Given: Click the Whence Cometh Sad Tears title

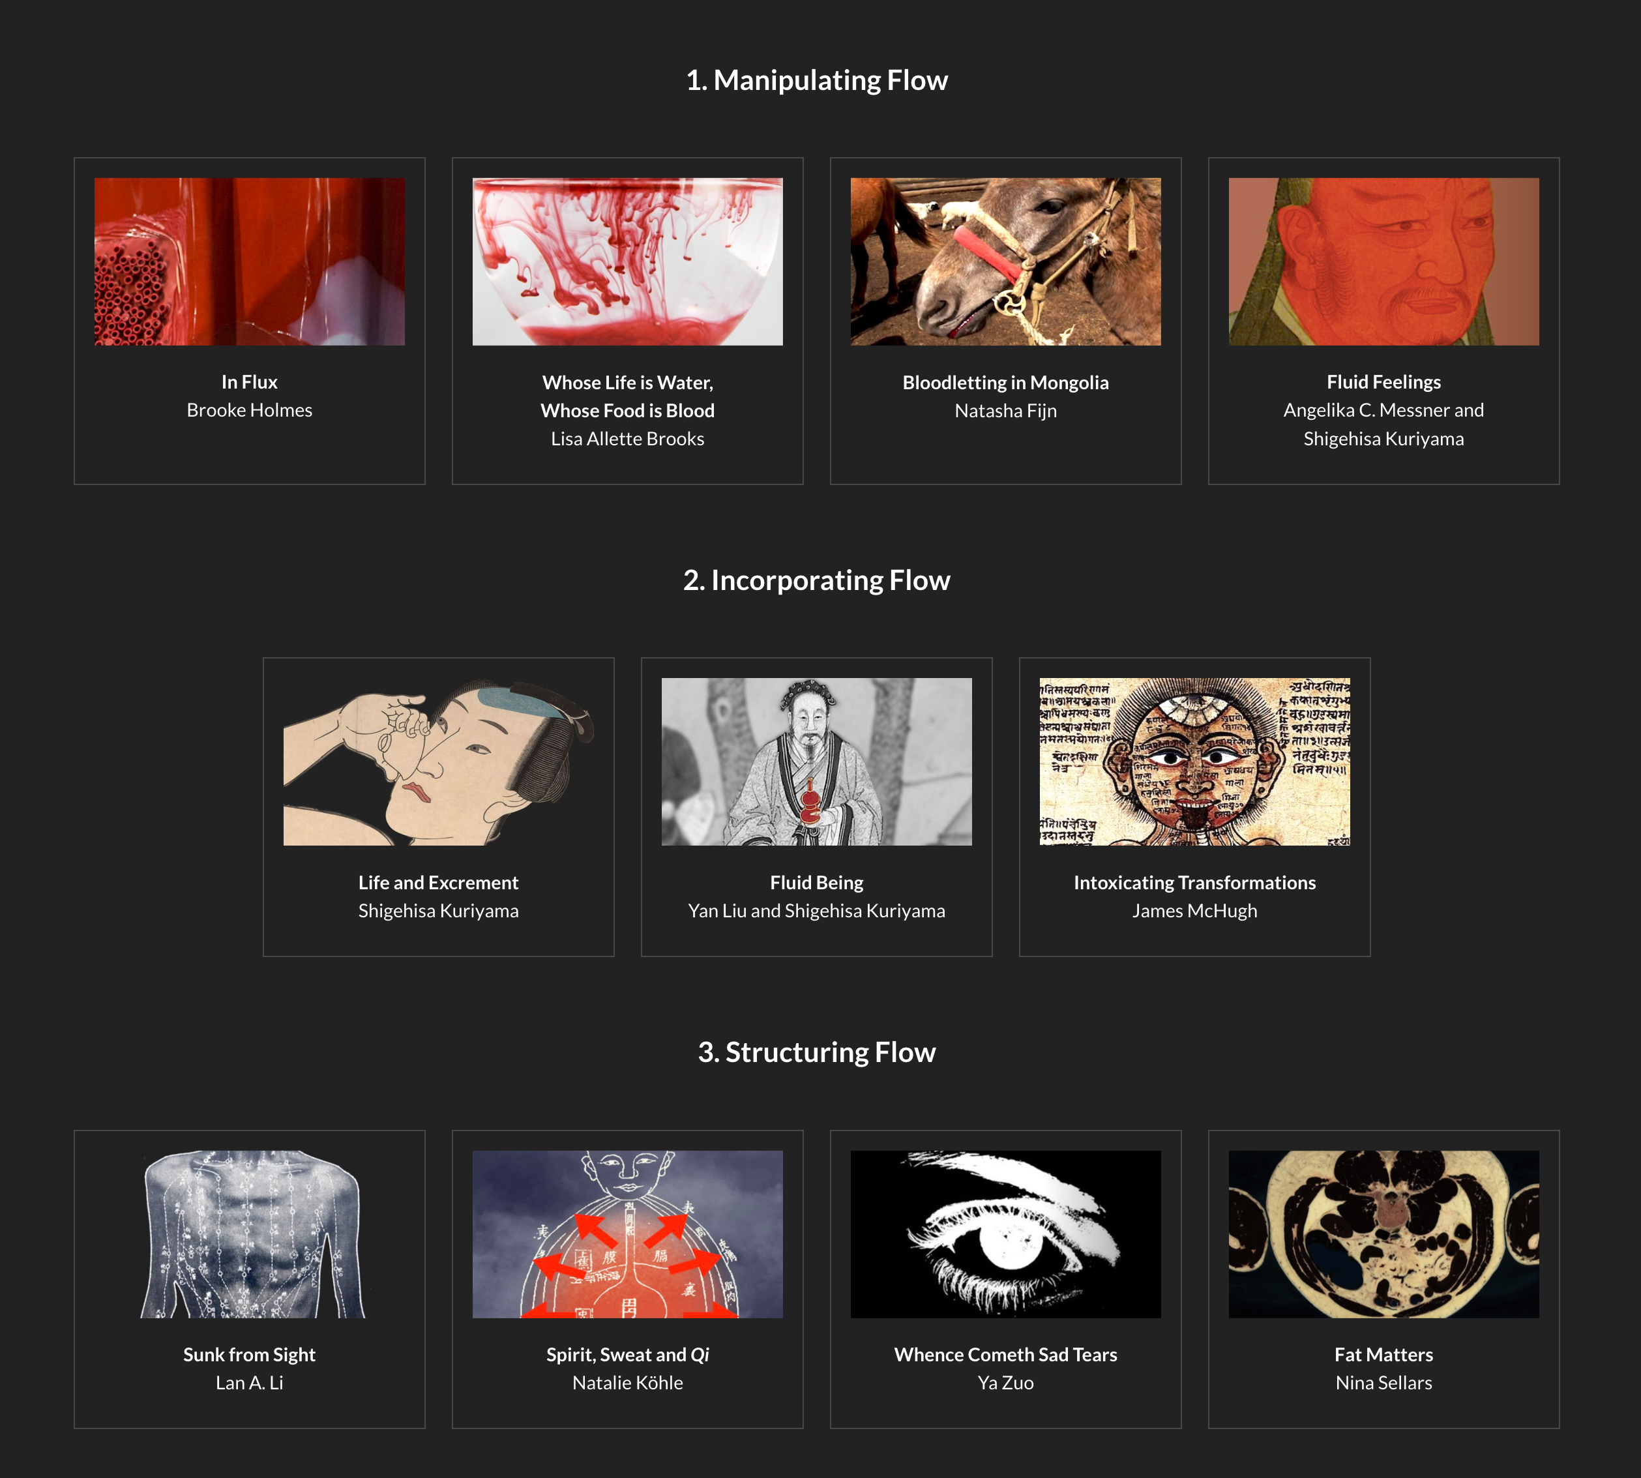Looking at the screenshot, I should point(1006,1355).
